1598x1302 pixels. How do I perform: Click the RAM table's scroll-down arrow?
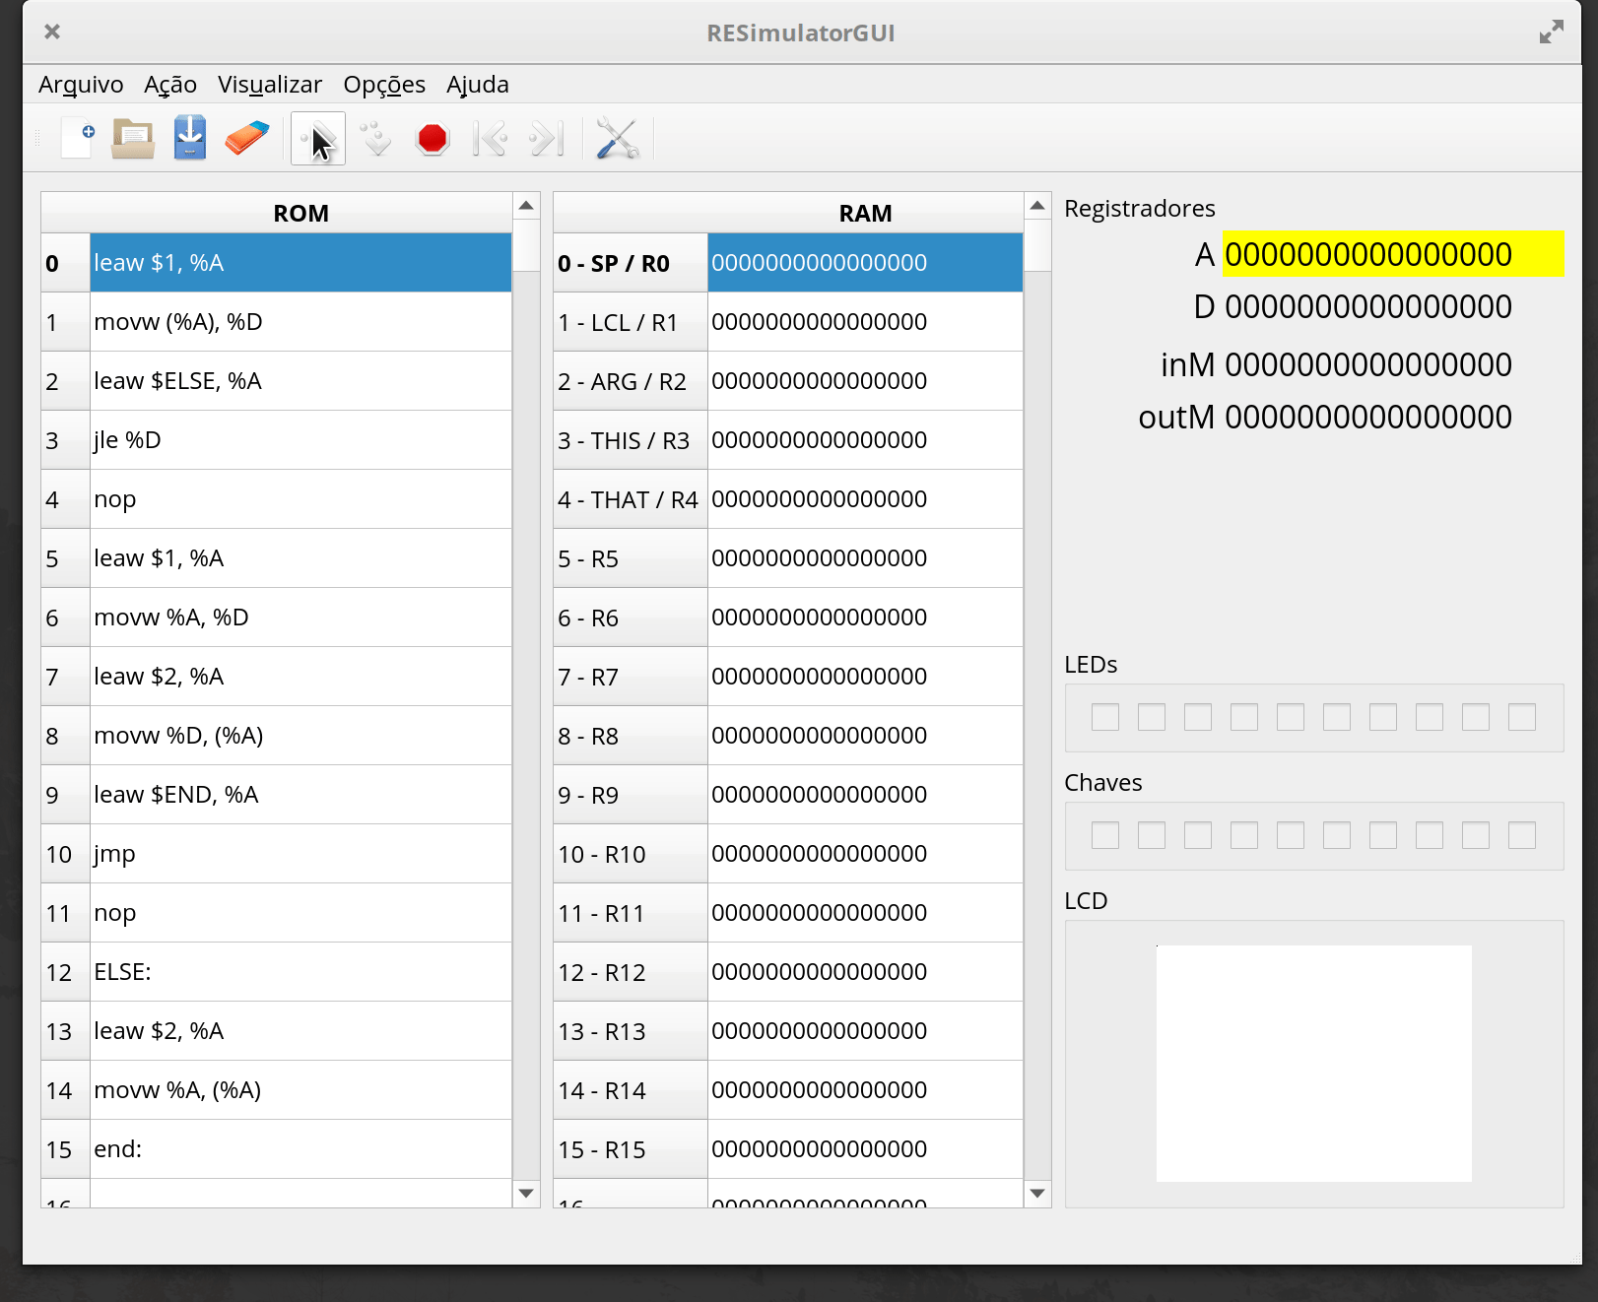coord(1037,1194)
